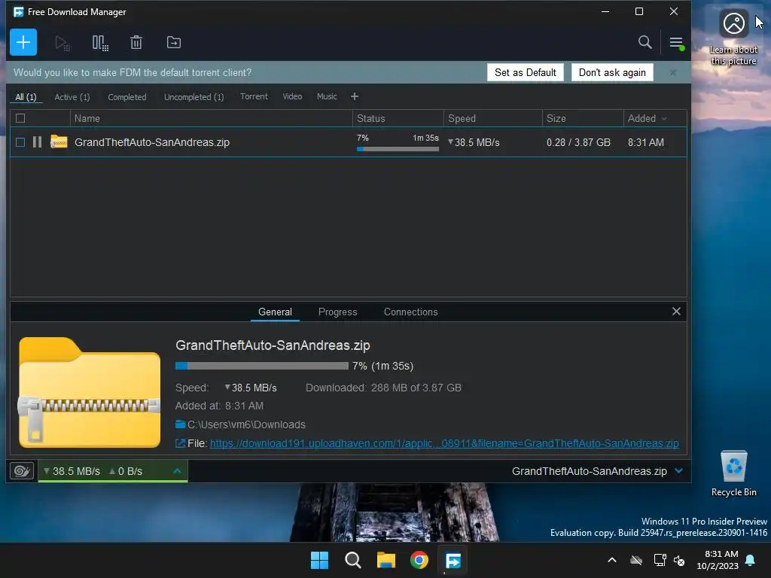This screenshot has height=578, width=771.
Task: Open the hamburger main menu
Action: 676,43
